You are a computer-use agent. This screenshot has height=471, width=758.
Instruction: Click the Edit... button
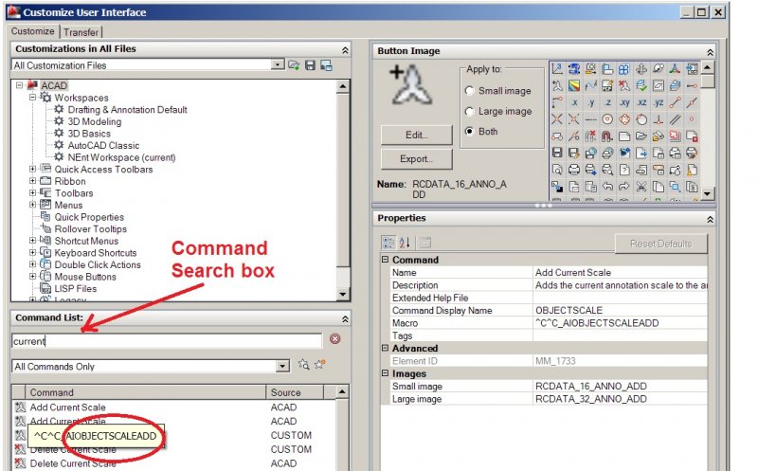pyautogui.click(x=417, y=135)
